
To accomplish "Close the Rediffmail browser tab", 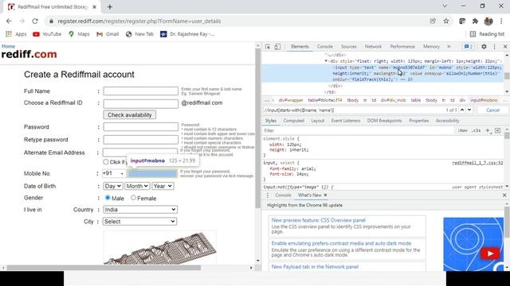I will click(x=94, y=6).
